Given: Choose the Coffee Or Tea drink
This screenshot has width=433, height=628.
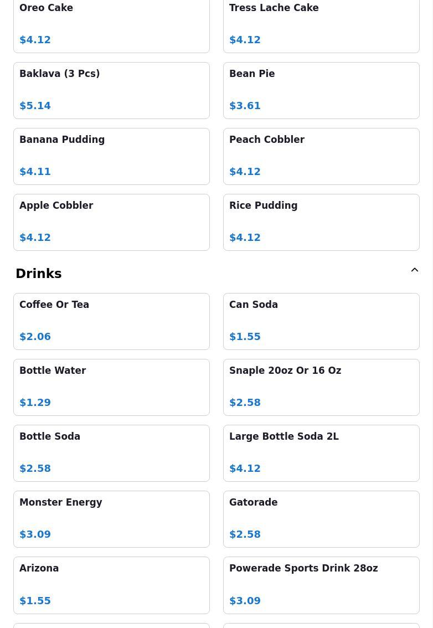Looking at the screenshot, I should click(x=111, y=322).
